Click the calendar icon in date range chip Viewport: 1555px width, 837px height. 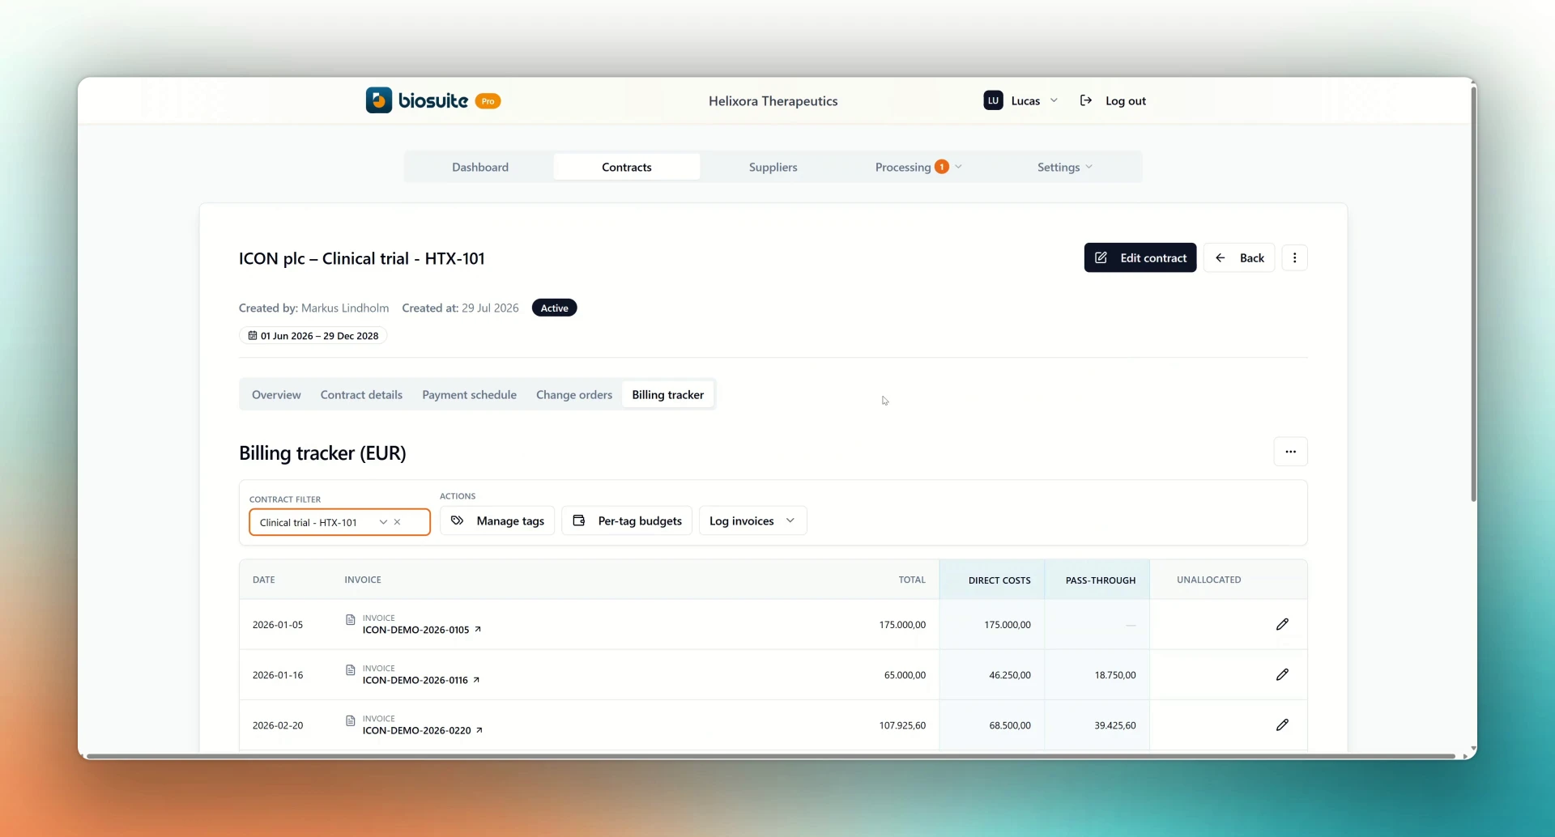coord(253,335)
